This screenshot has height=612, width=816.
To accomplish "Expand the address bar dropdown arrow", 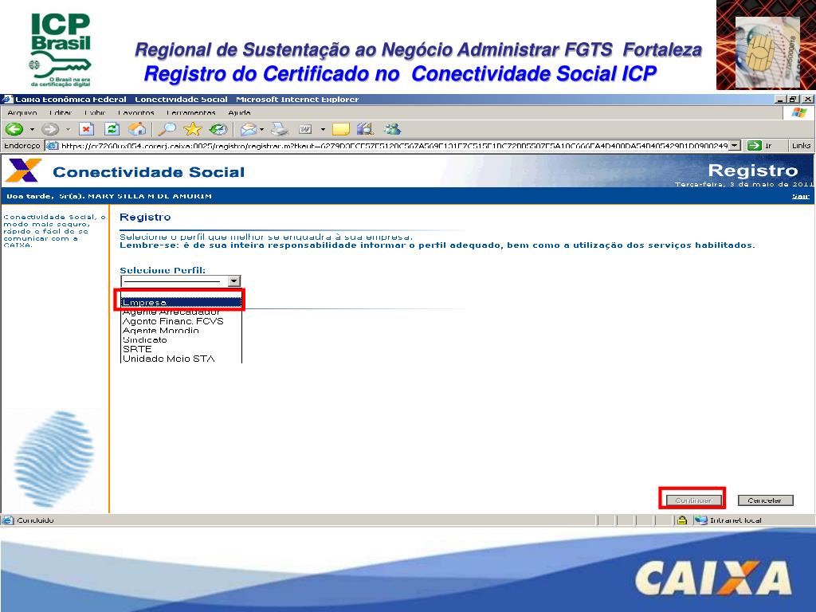I will pos(734,146).
